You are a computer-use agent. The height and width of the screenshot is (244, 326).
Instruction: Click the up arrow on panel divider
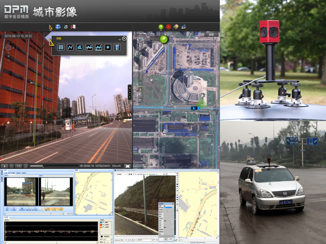[130, 92]
